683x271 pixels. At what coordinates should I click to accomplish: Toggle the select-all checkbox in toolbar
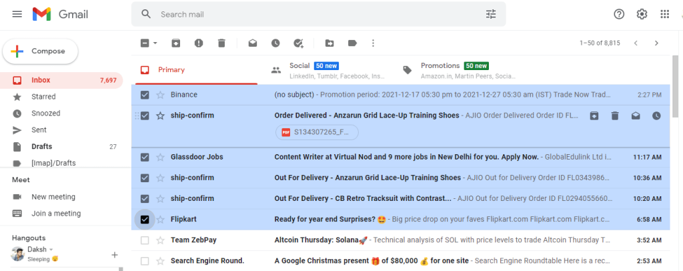pyautogui.click(x=145, y=43)
